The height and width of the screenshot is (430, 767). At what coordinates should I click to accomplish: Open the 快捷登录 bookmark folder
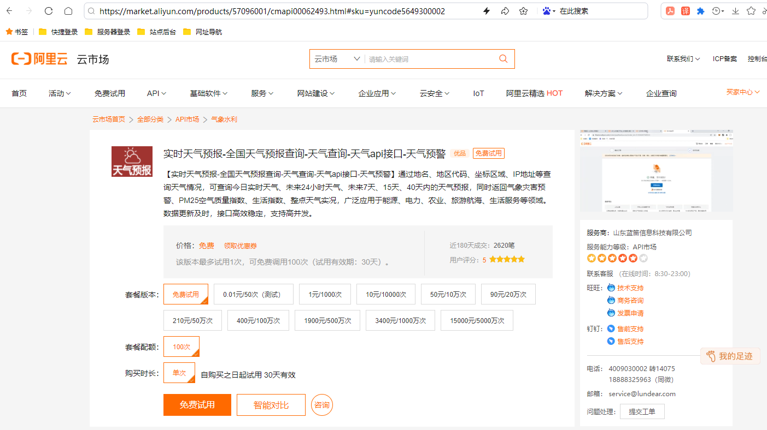[x=58, y=32]
